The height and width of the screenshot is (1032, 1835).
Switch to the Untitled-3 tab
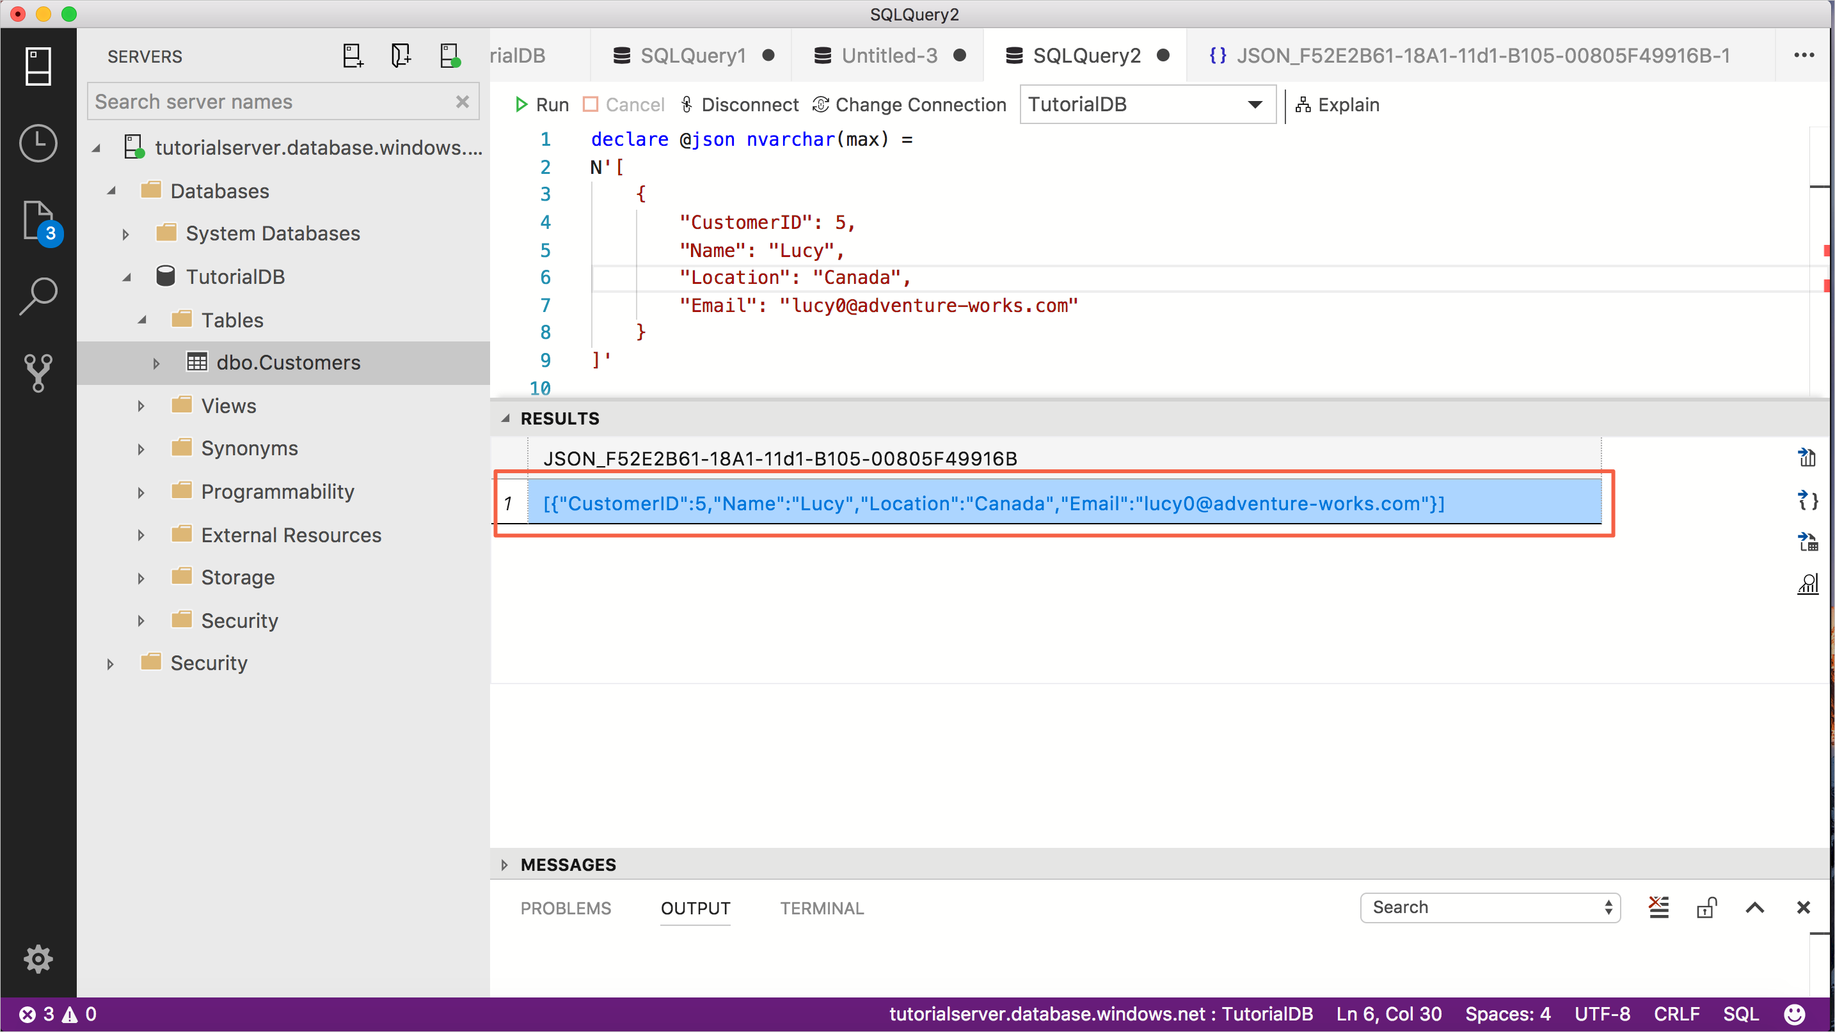pyautogui.click(x=887, y=56)
